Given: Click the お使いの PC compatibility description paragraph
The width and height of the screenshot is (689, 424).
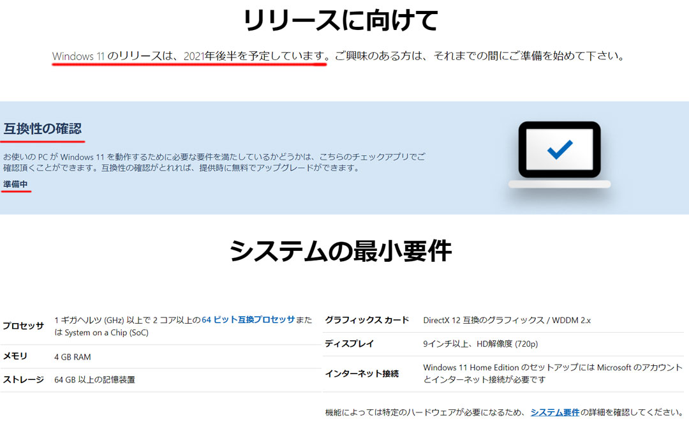Looking at the screenshot, I should point(214,162).
